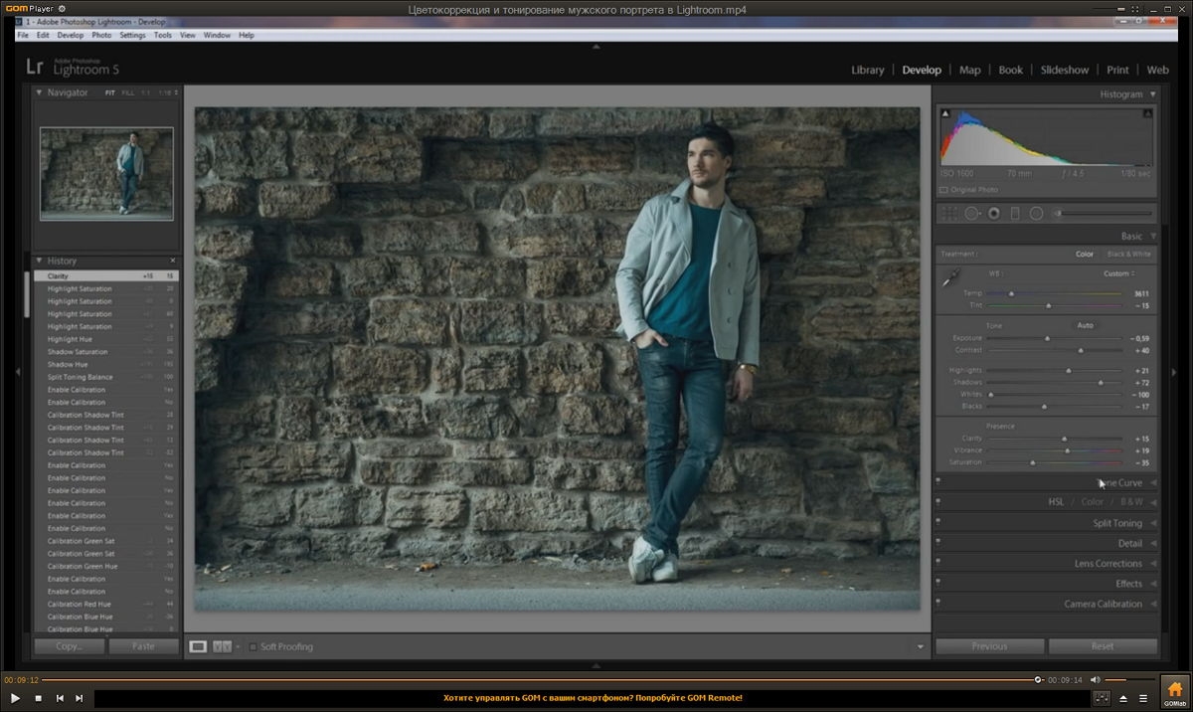Skip to next track in GOM Player
The height and width of the screenshot is (712, 1193).
[x=80, y=698]
